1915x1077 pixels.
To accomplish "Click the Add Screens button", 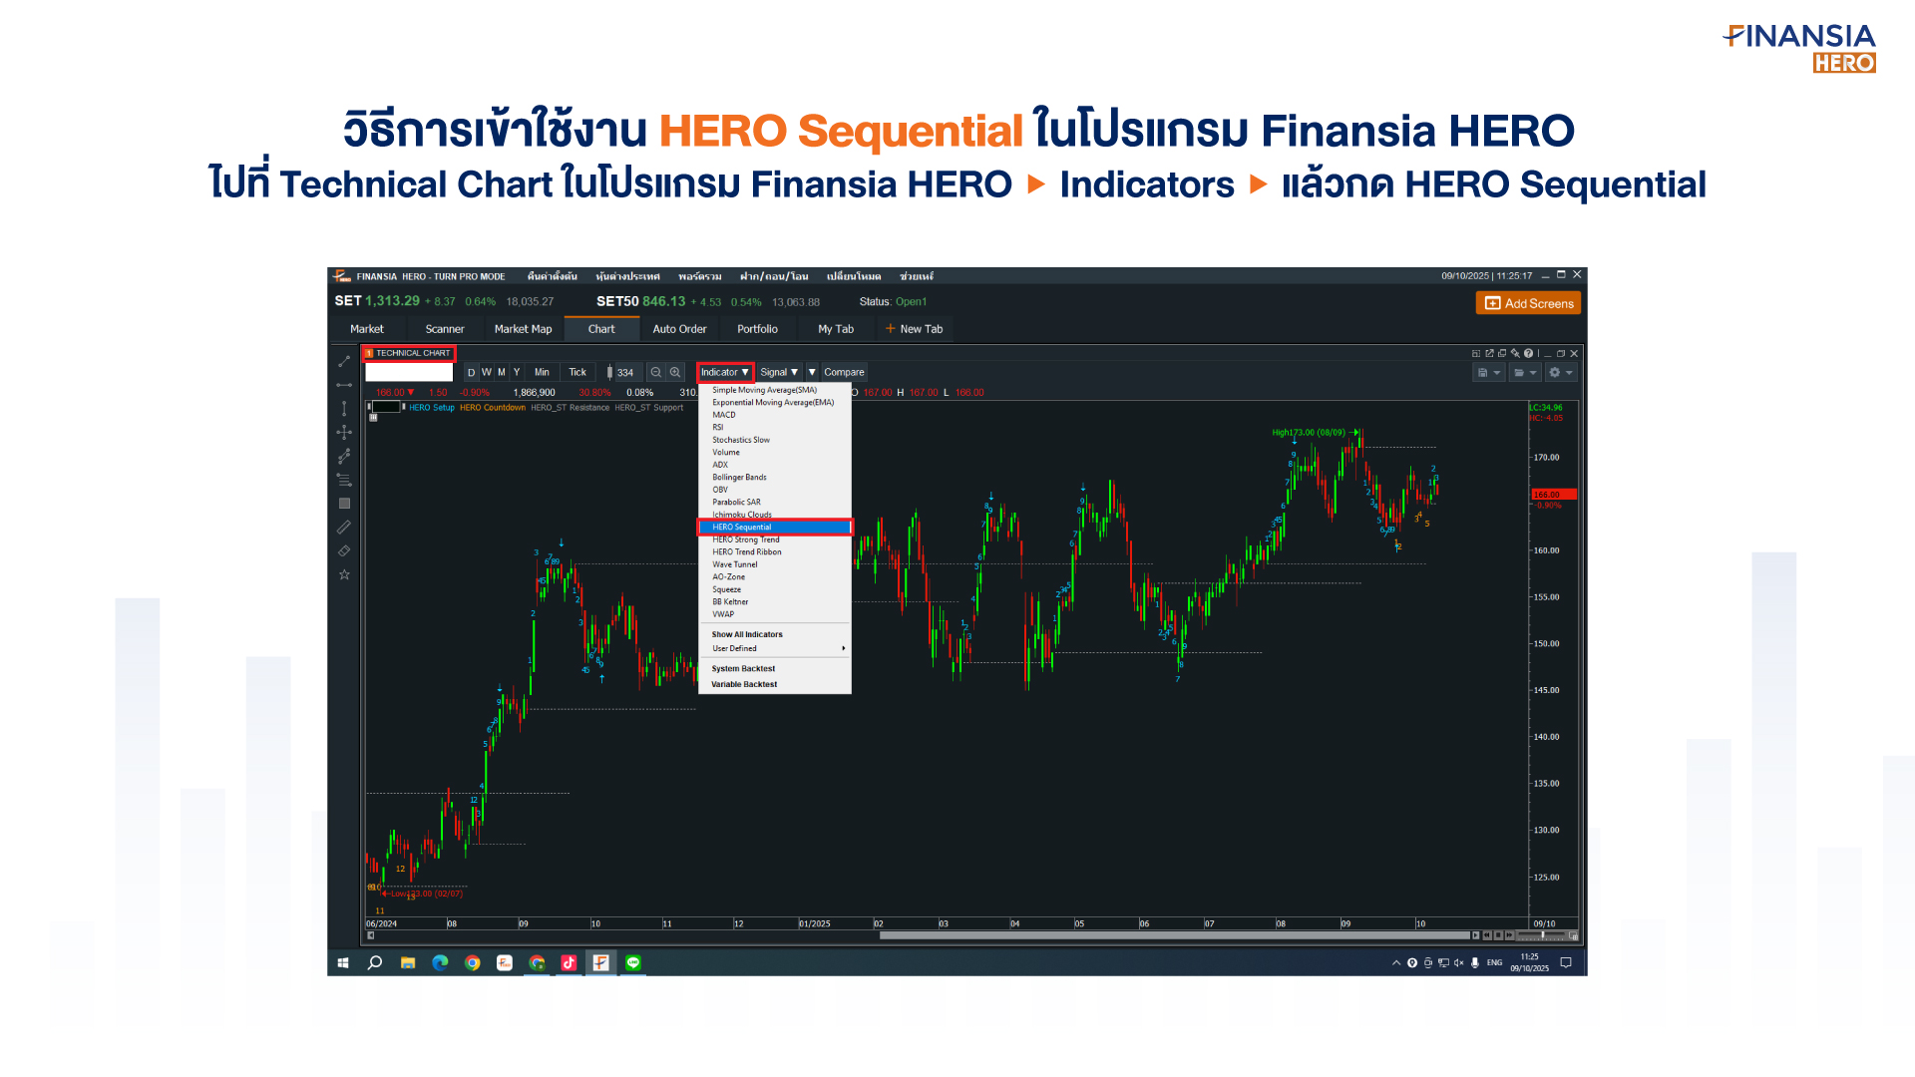I will [1528, 303].
